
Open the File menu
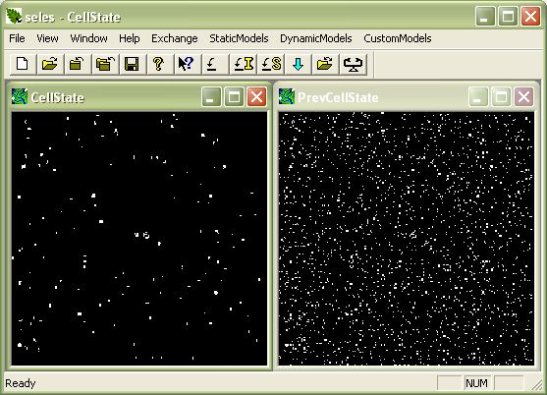tap(17, 38)
